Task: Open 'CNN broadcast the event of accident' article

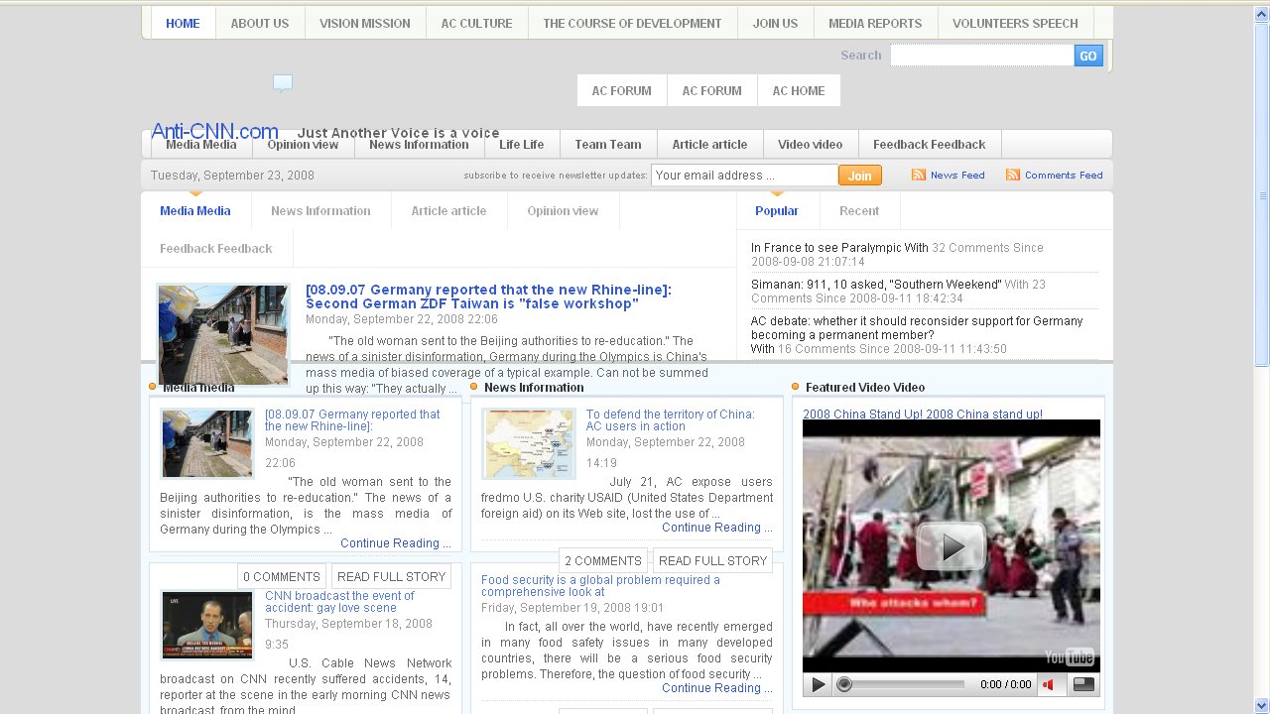Action: tap(339, 602)
